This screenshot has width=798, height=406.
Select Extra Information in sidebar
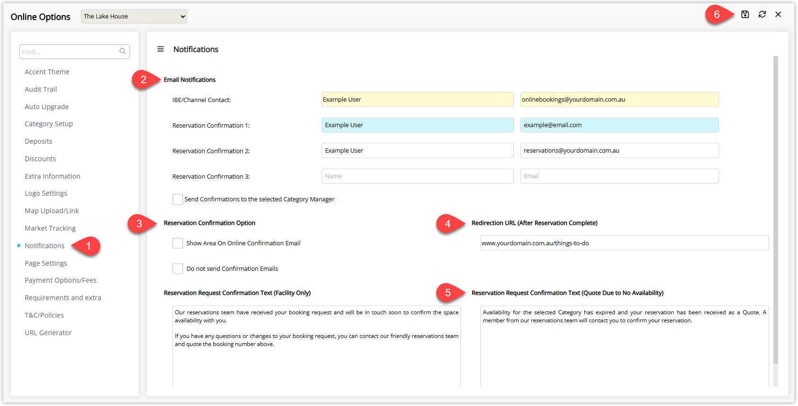coord(52,176)
